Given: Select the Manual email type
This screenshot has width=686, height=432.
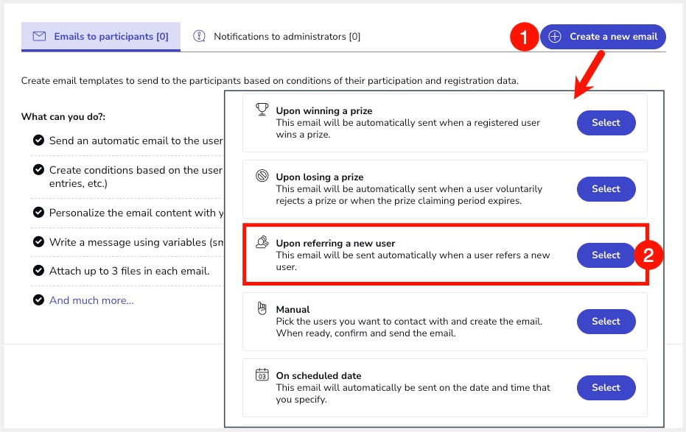Looking at the screenshot, I should point(606,322).
